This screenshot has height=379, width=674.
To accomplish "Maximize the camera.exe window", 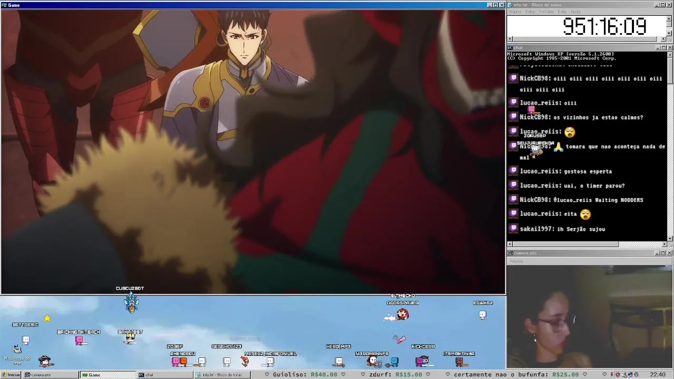I will pos(663,253).
